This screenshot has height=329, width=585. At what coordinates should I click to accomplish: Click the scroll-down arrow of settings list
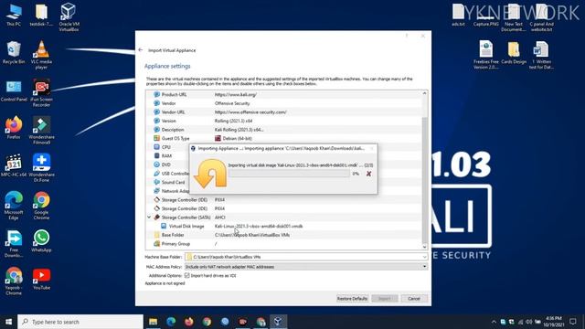pos(424,247)
